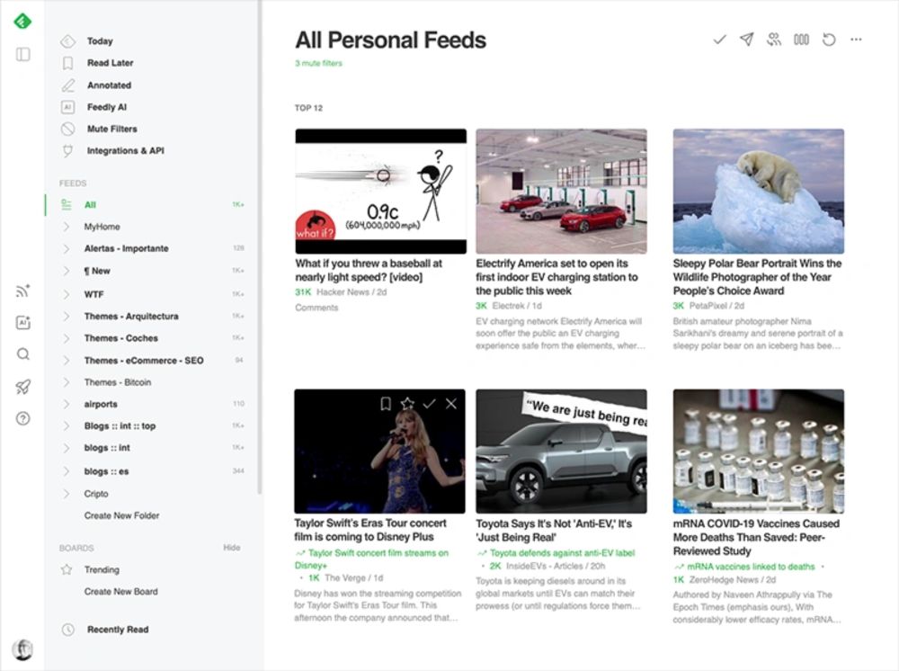This screenshot has height=671, width=899.
Task: Open mRNA COVID-19 Vaccines article title
Action: pos(756,537)
